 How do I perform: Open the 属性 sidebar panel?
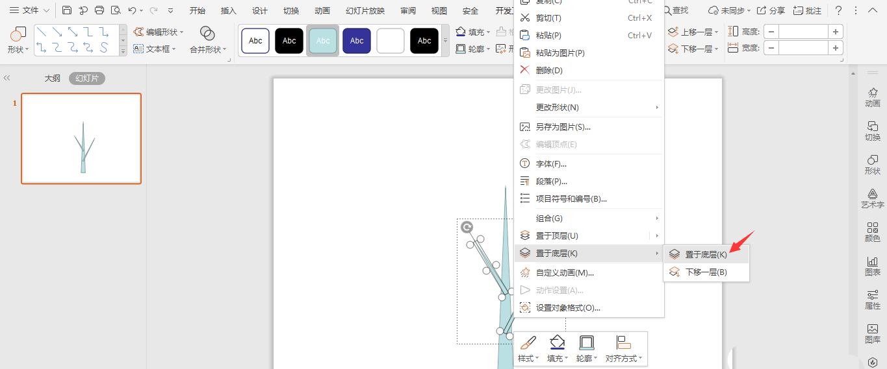(873, 300)
